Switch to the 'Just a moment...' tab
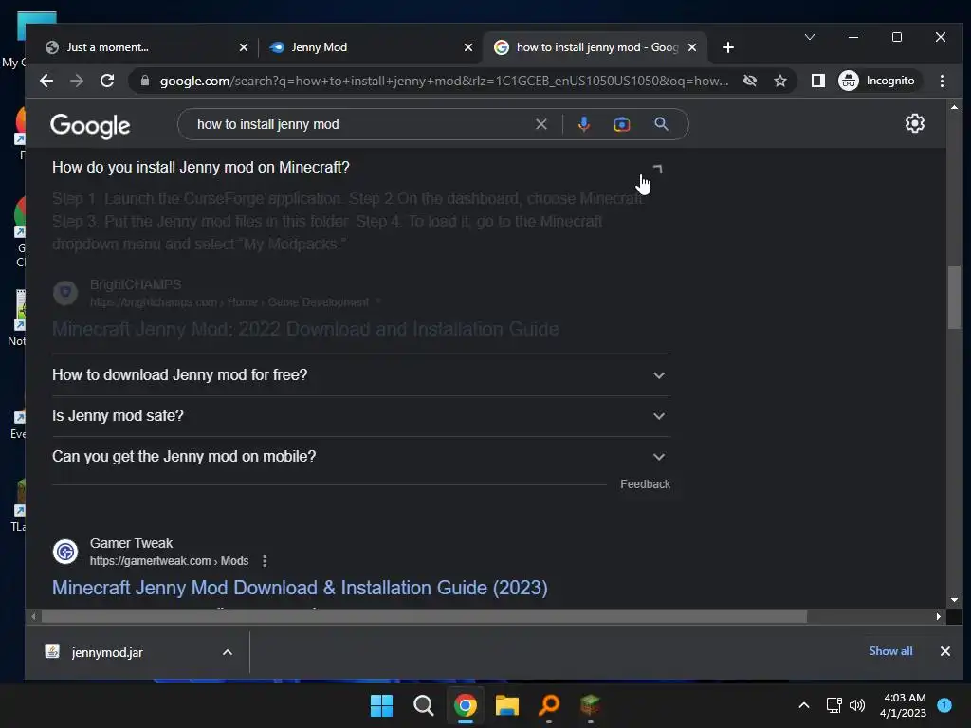 point(139,47)
